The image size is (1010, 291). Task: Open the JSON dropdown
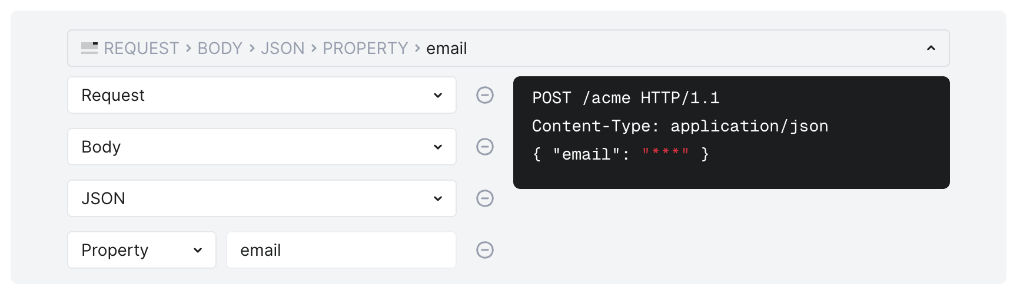pos(261,198)
